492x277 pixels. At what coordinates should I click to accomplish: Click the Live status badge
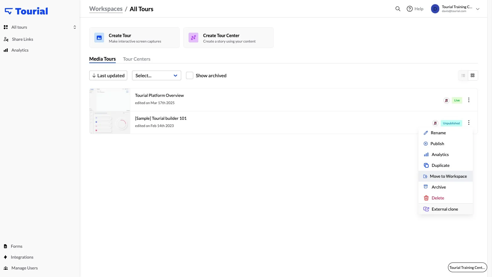pyautogui.click(x=457, y=100)
